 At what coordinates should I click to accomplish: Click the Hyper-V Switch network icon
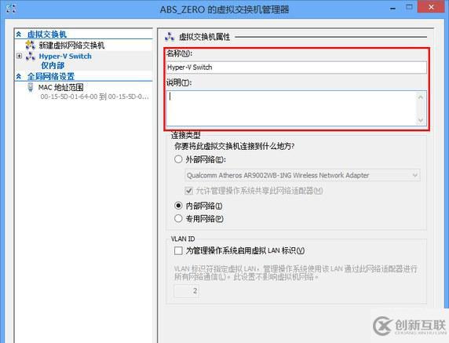click(31, 56)
